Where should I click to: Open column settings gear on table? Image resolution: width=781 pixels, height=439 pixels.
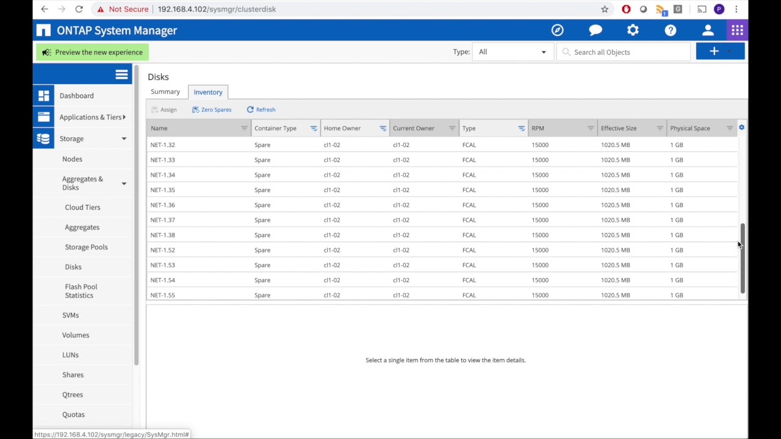pos(741,127)
